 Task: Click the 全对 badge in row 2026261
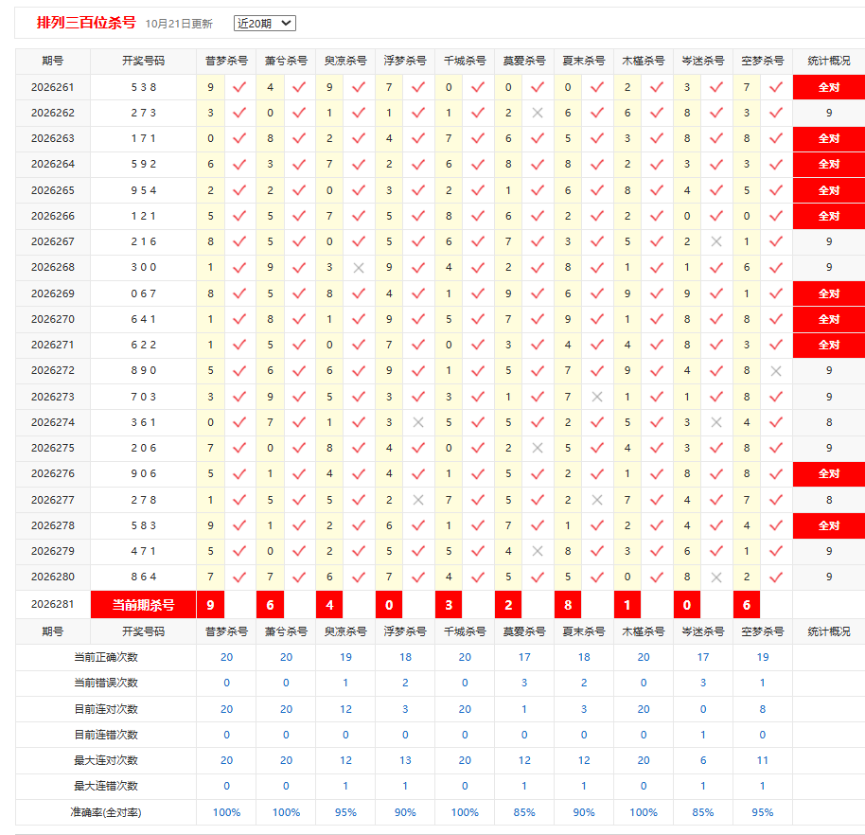(829, 87)
